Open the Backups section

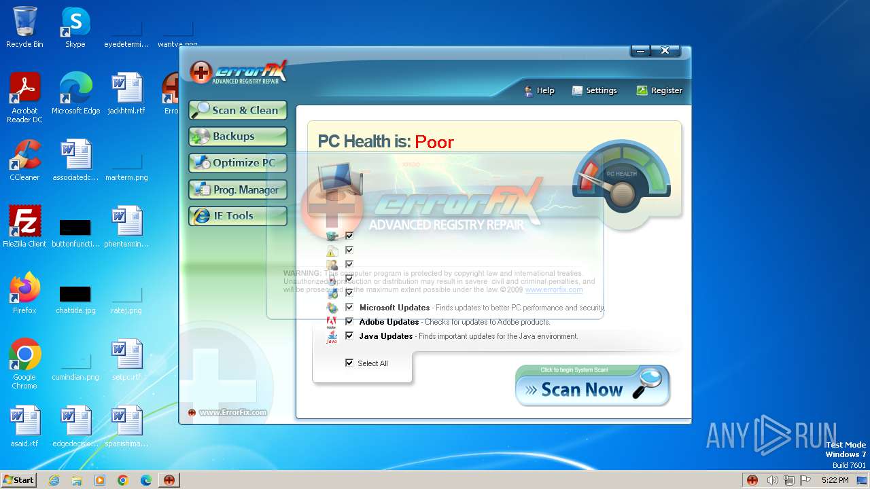click(x=238, y=136)
